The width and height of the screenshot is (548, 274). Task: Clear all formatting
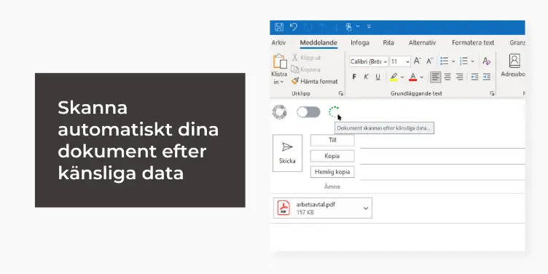click(x=486, y=61)
